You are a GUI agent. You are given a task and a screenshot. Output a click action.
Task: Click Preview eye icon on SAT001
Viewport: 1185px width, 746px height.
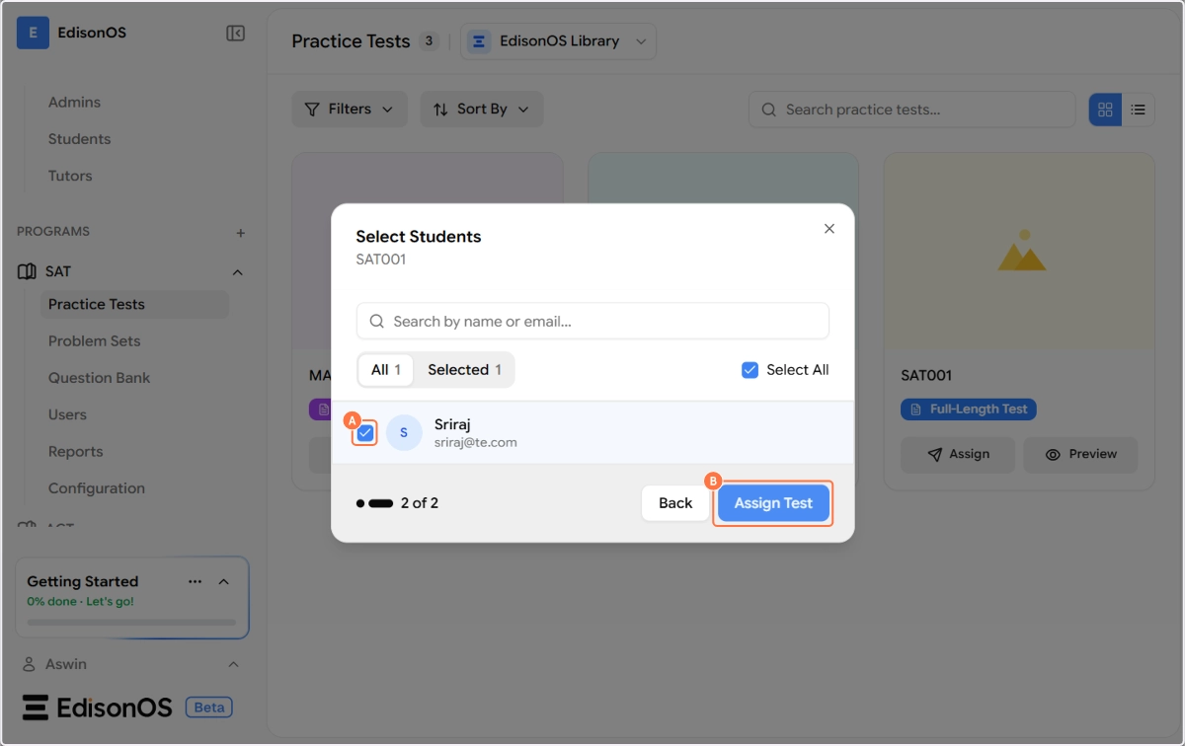coord(1053,455)
